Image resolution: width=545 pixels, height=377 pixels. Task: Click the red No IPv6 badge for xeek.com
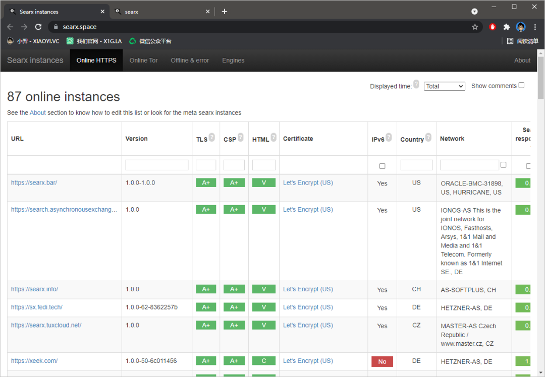click(x=382, y=361)
